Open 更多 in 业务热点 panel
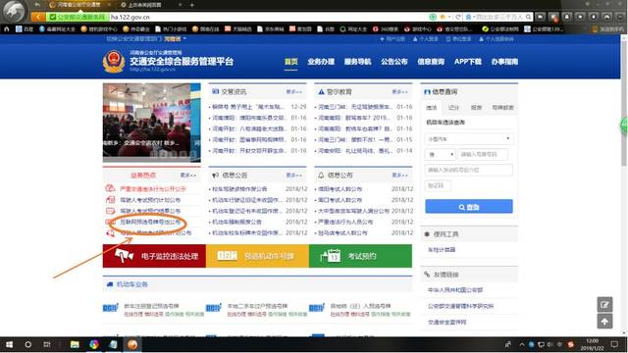This screenshot has height=353, width=628. tap(187, 175)
